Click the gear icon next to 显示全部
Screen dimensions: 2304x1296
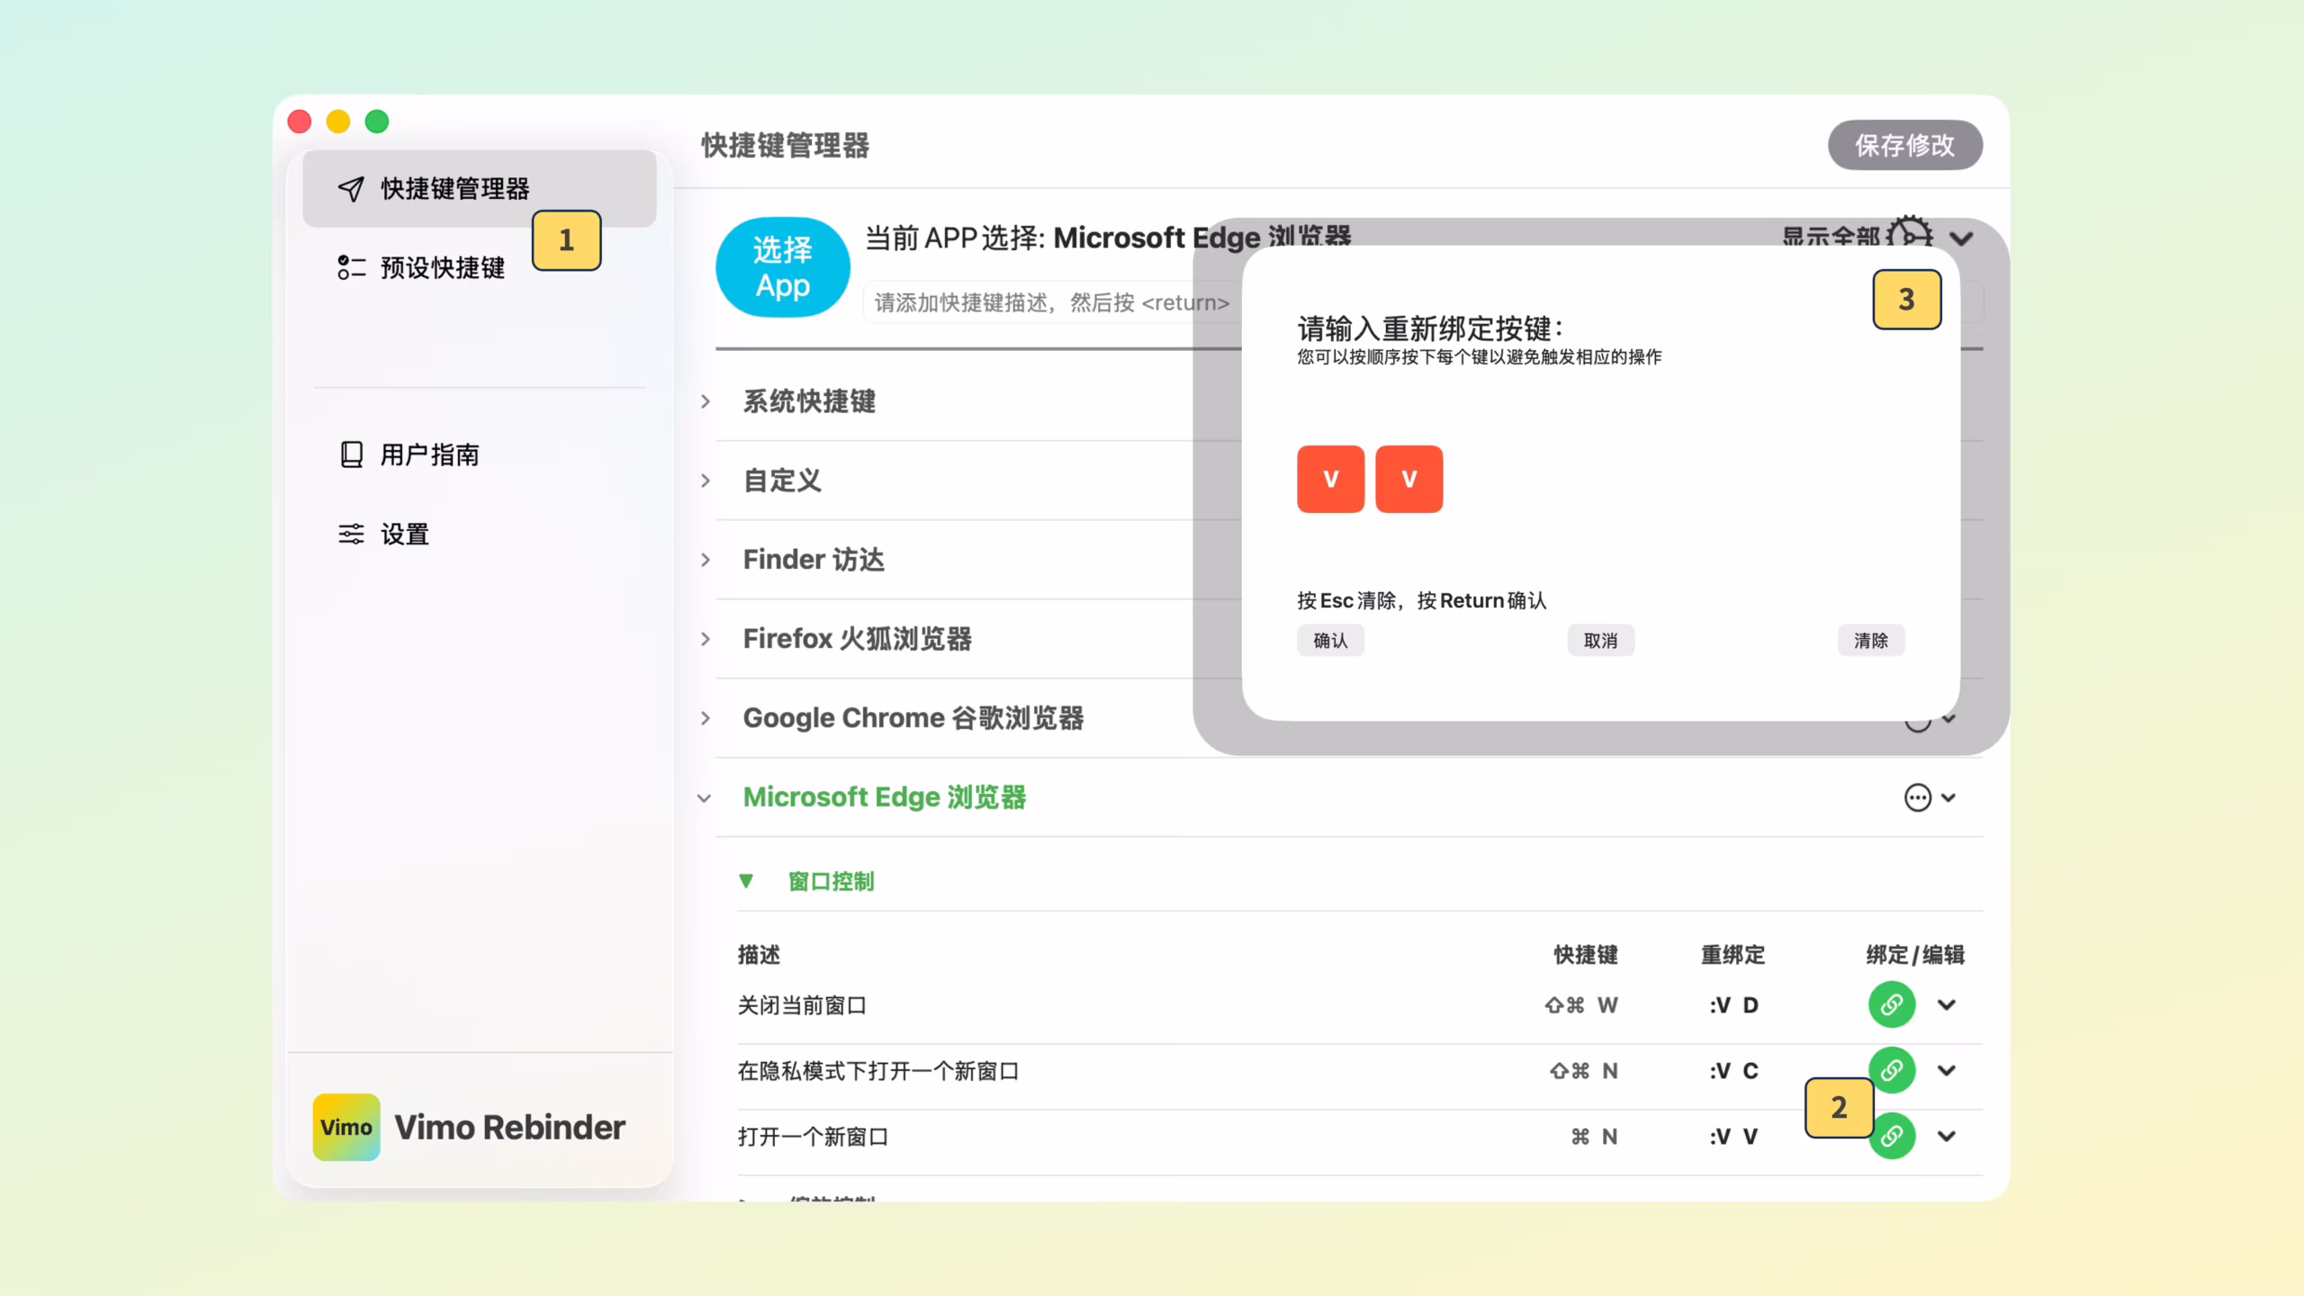[x=1908, y=238]
